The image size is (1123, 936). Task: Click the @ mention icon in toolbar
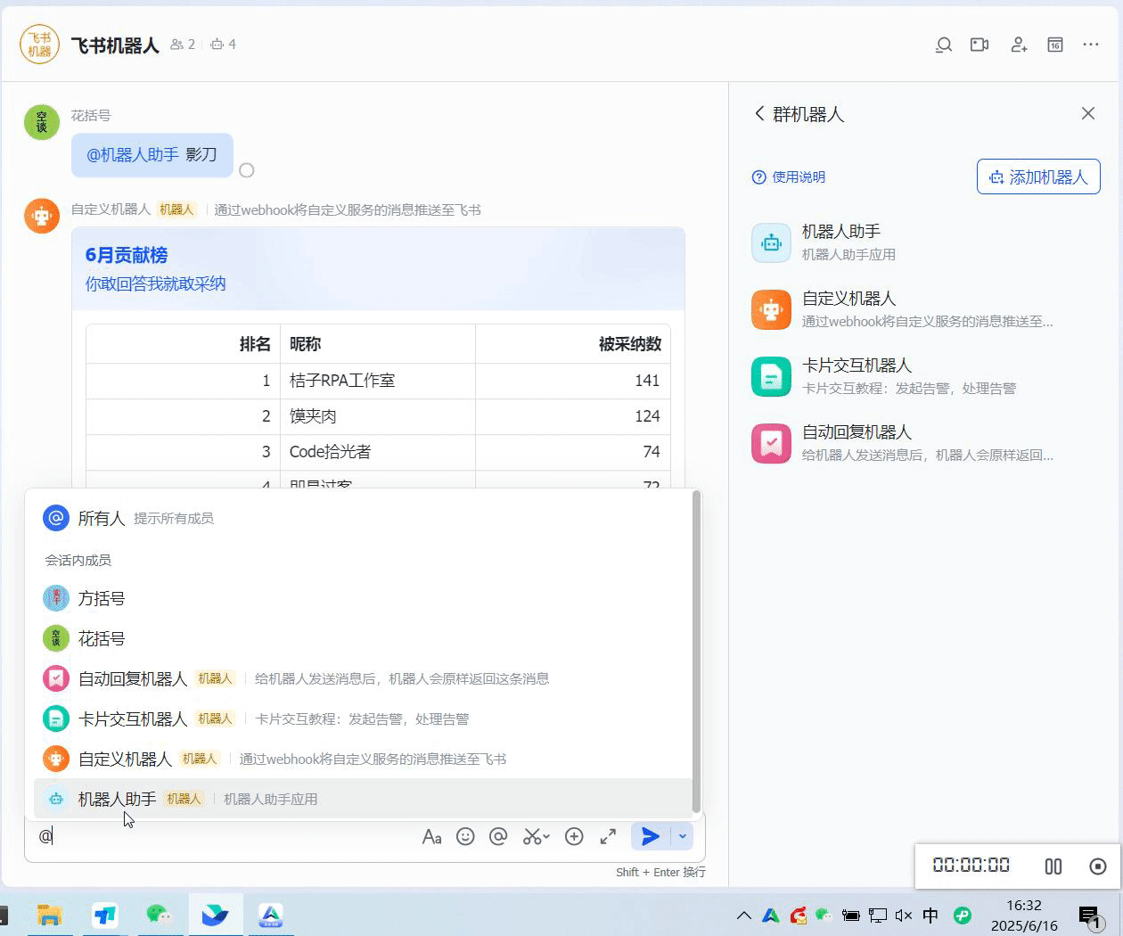coord(498,836)
